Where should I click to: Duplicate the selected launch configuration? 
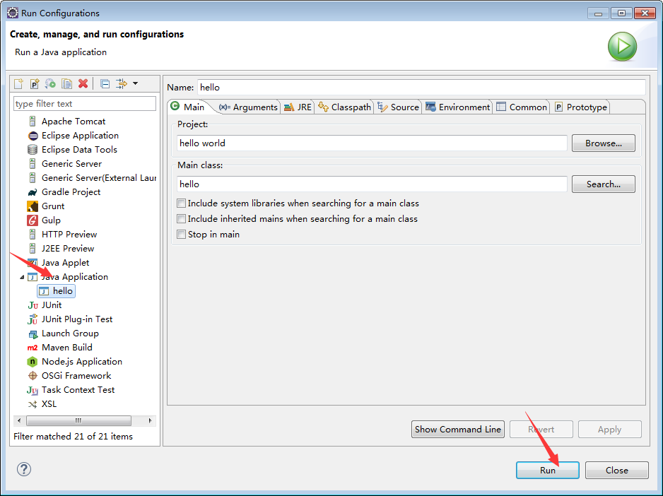click(x=66, y=83)
